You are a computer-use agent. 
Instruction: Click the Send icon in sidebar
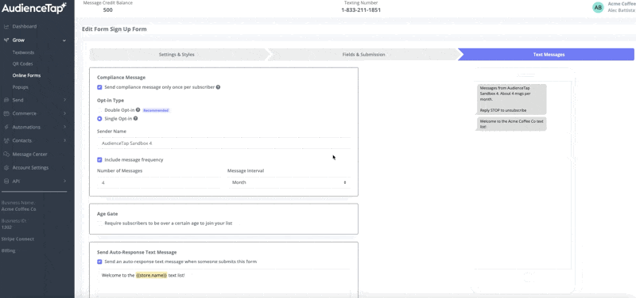[6, 100]
